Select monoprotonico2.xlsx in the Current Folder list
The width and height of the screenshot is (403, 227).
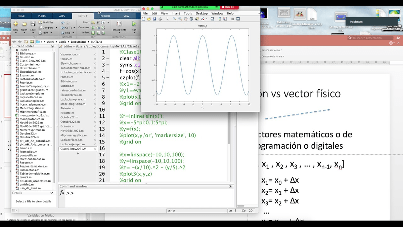[x=32, y=115]
